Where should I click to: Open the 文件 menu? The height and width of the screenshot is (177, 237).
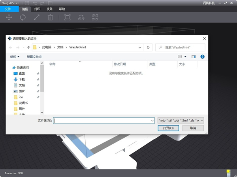[8, 9]
